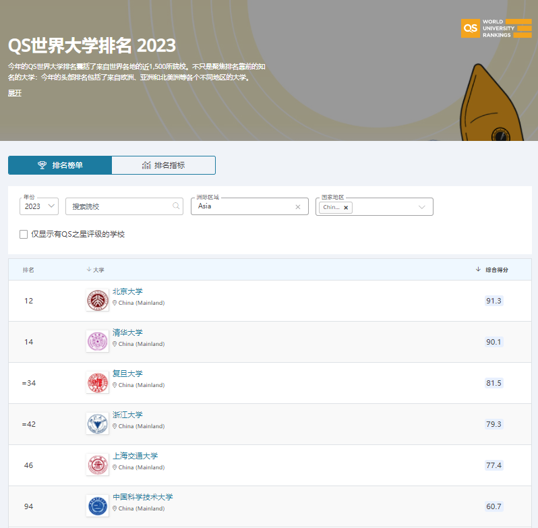Click score 91.3 for 北京大学
This screenshot has width=538, height=528.
(x=494, y=301)
